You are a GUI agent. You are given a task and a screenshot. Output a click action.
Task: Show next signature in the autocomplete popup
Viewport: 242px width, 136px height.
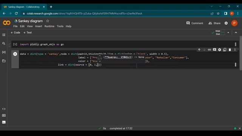tap(100, 61)
